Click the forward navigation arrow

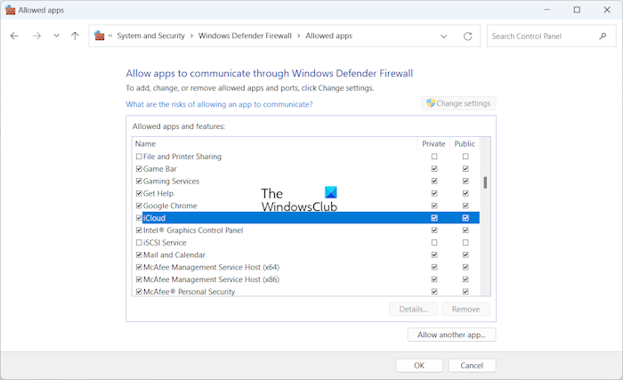coord(36,36)
